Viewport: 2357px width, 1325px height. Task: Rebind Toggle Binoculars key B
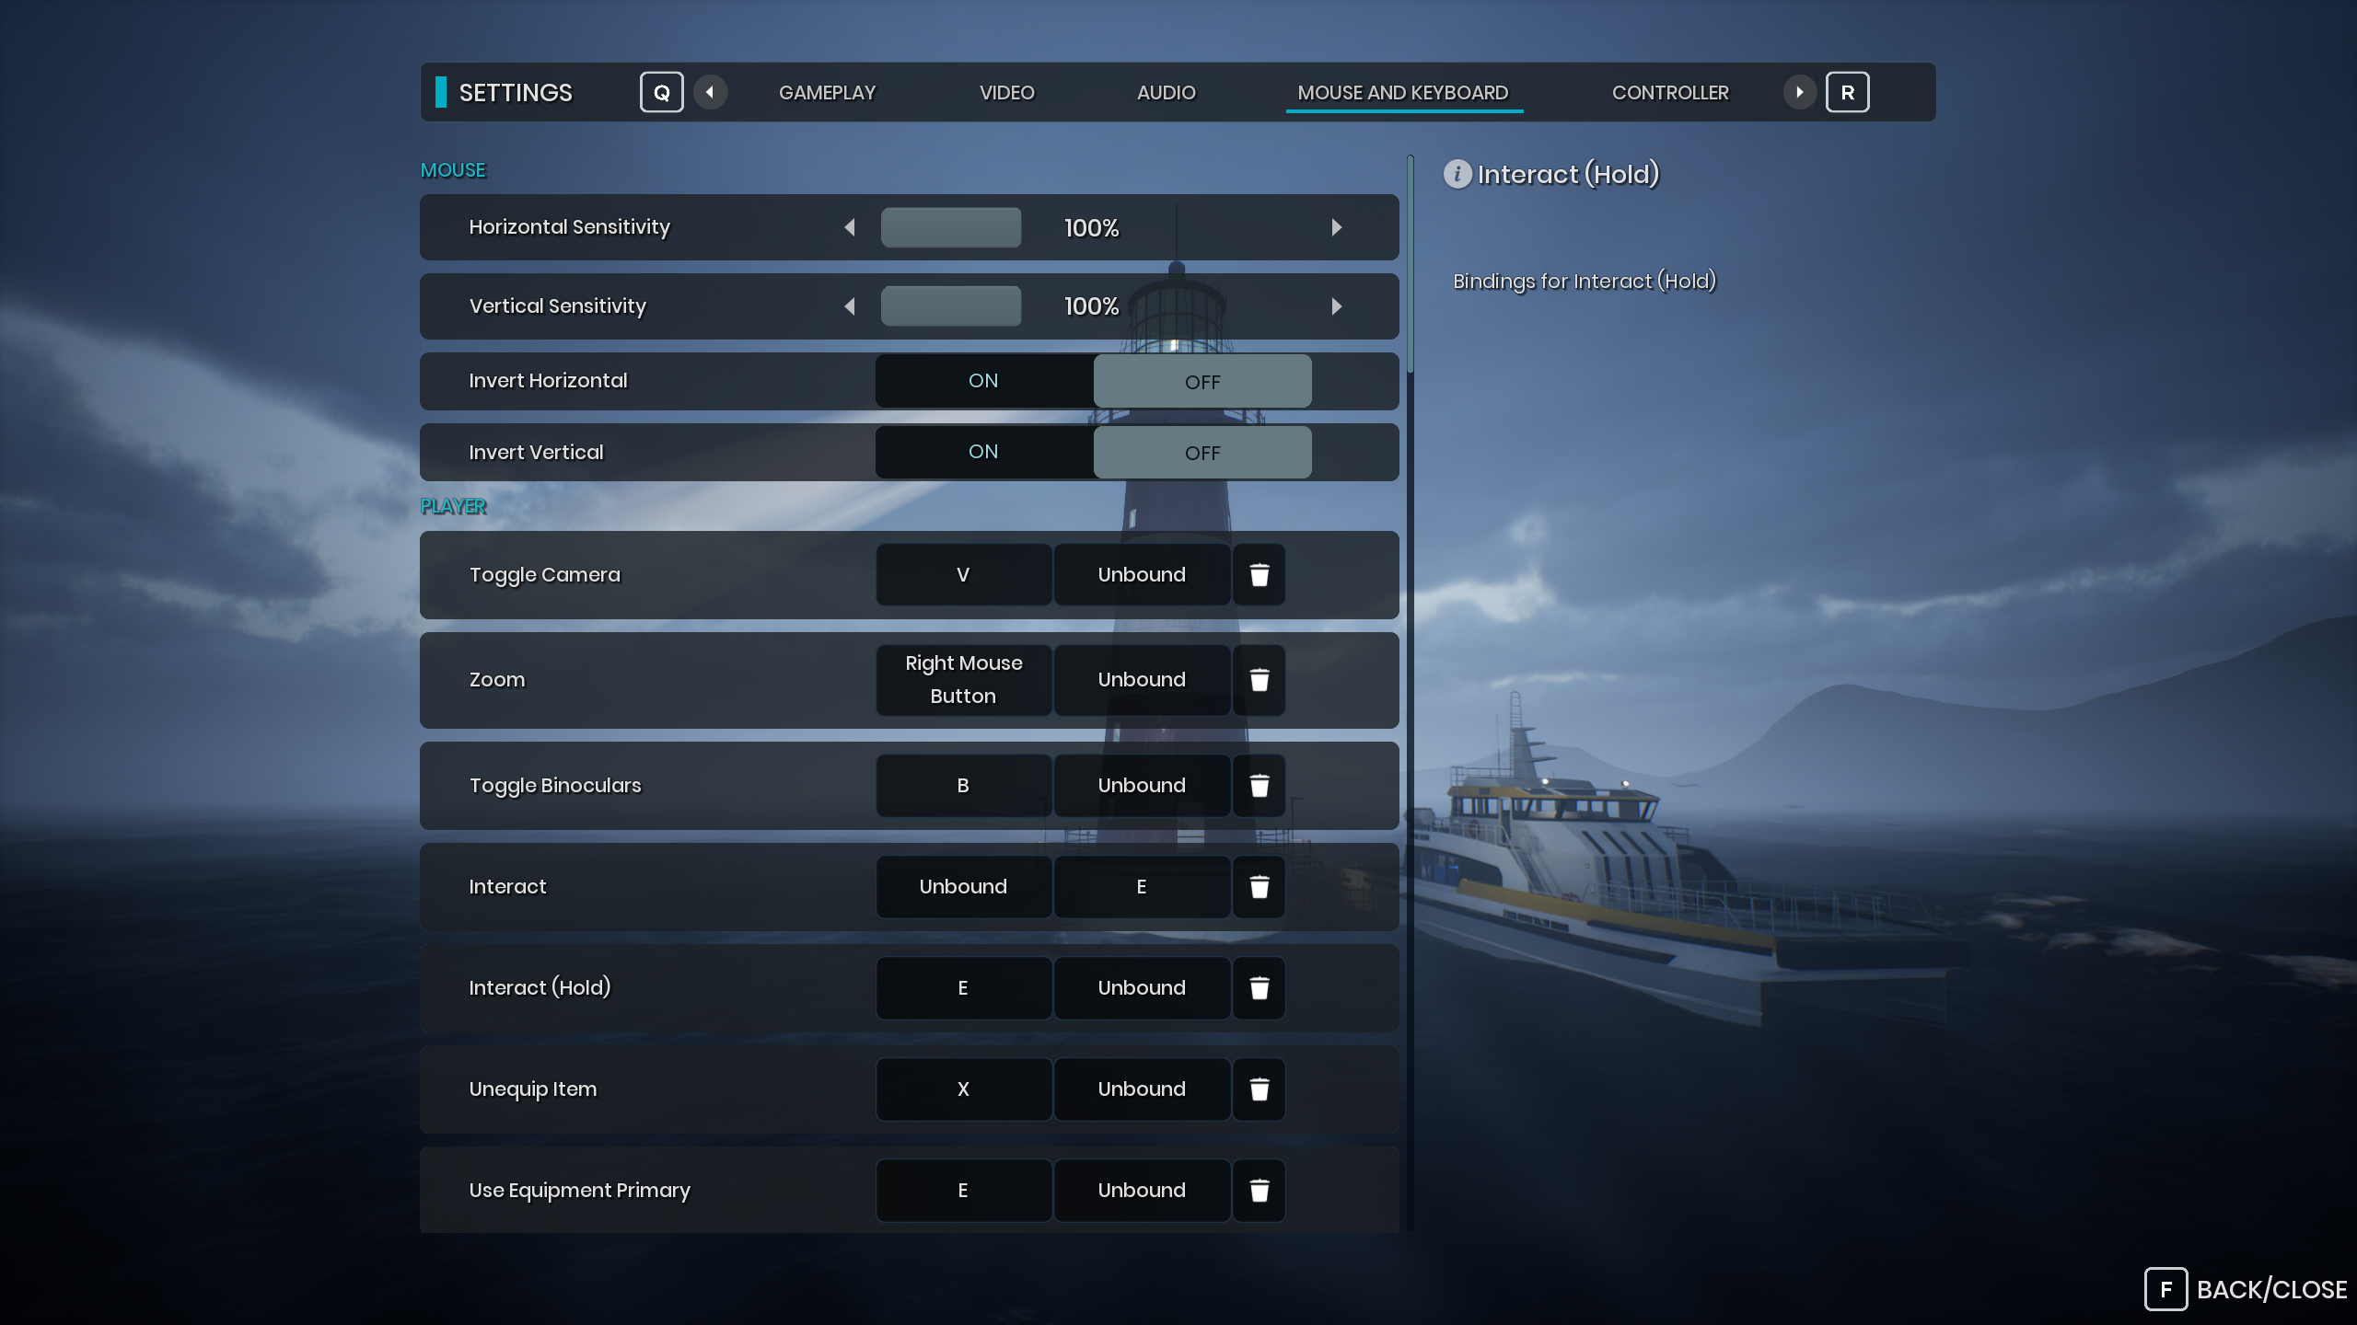(x=963, y=786)
